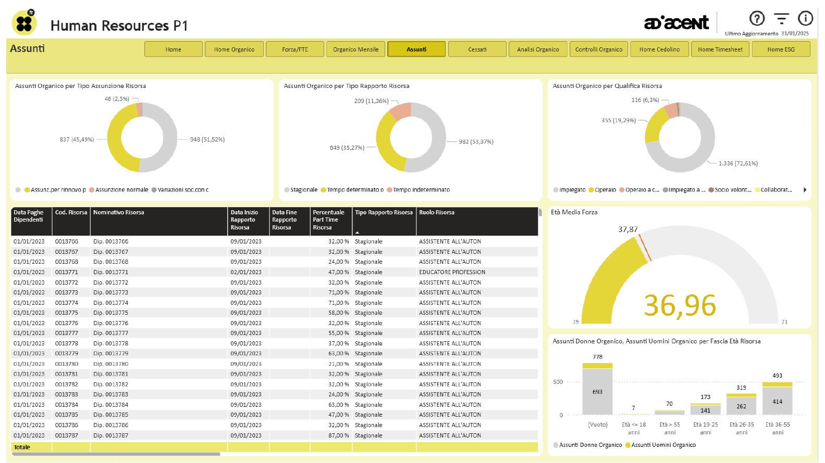Click the Human Resources app logo
Image resolution: width=825 pixels, height=463 pixels.
click(x=24, y=23)
